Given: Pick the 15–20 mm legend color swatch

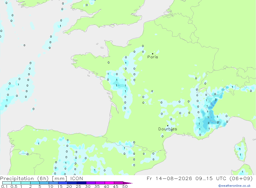Looking at the screenshot, I should click(x=63, y=183).
